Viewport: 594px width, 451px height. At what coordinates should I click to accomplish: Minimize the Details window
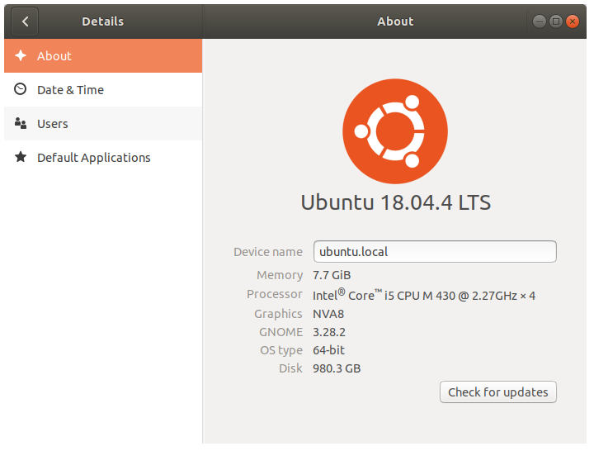point(539,21)
